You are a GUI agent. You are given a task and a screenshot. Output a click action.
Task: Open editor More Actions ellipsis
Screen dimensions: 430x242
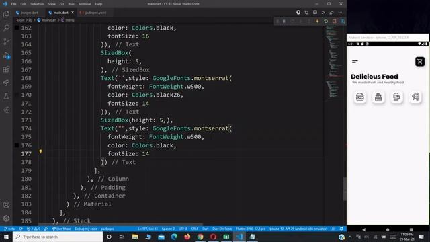[x=340, y=13]
